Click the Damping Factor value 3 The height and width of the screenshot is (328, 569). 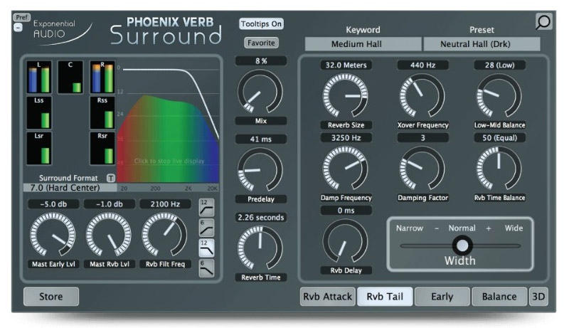(x=422, y=138)
